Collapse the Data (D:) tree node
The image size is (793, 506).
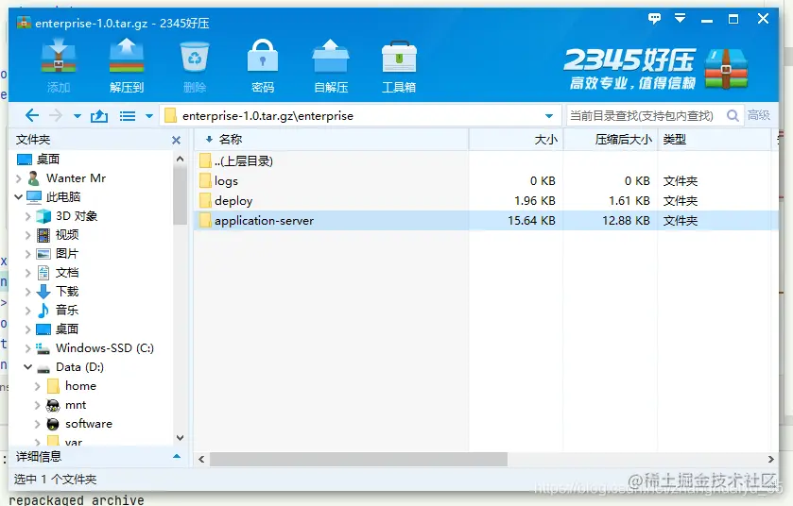(x=28, y=367)
